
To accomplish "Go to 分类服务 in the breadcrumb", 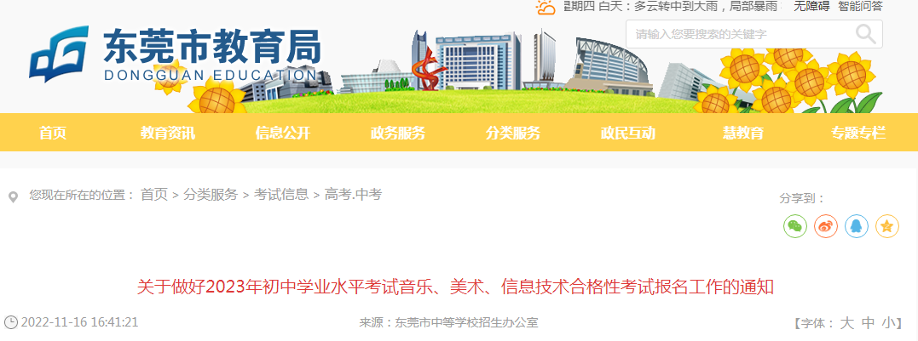I will (211, 195).
